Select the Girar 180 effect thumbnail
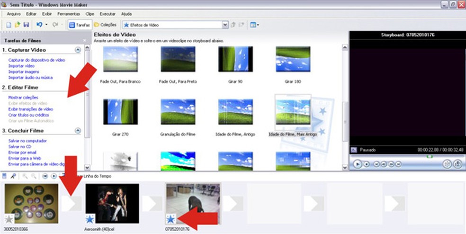Image resolution: width=466 pixels, height=234 pixels. click(293, 60)
